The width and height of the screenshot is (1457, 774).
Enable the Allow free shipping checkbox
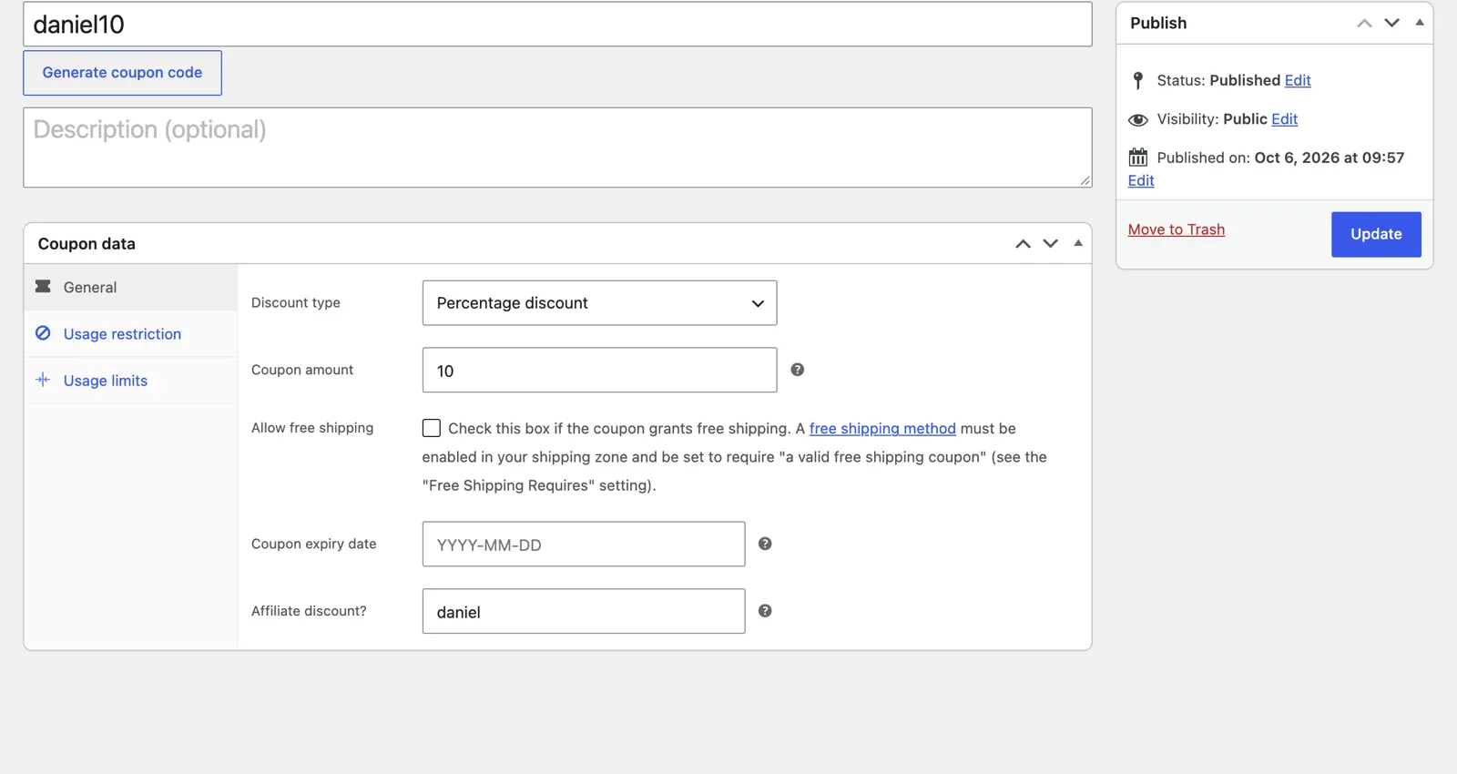(432, 428)
